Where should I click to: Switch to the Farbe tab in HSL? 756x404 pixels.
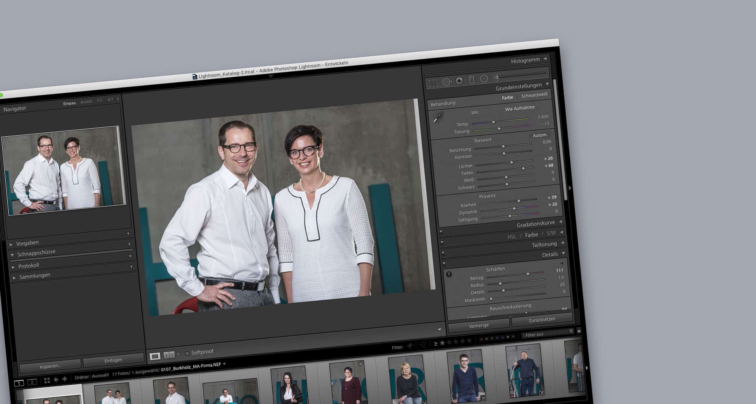[x=532, y=234]
